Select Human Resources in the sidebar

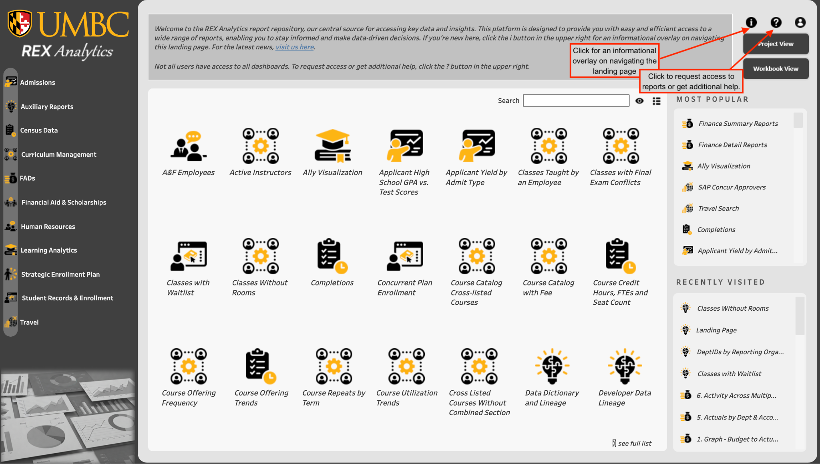tap(48, 227)
